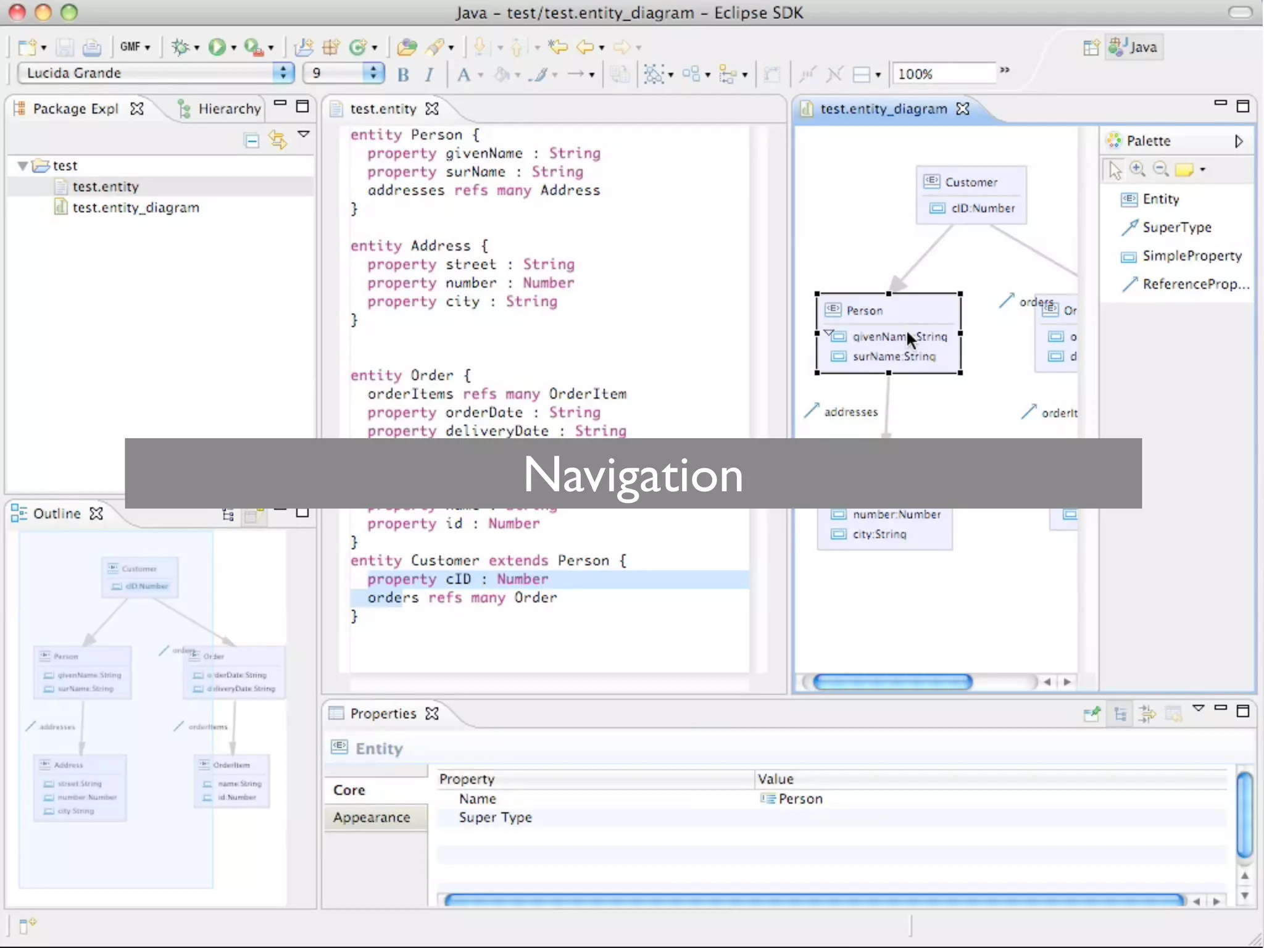
Task: Click the Bold formatting button
Action: pyautogui.click(x=403, y=75)
